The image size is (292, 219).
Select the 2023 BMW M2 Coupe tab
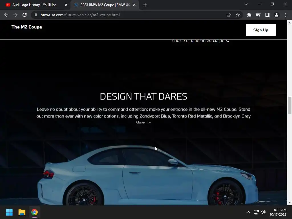point(105,5)
